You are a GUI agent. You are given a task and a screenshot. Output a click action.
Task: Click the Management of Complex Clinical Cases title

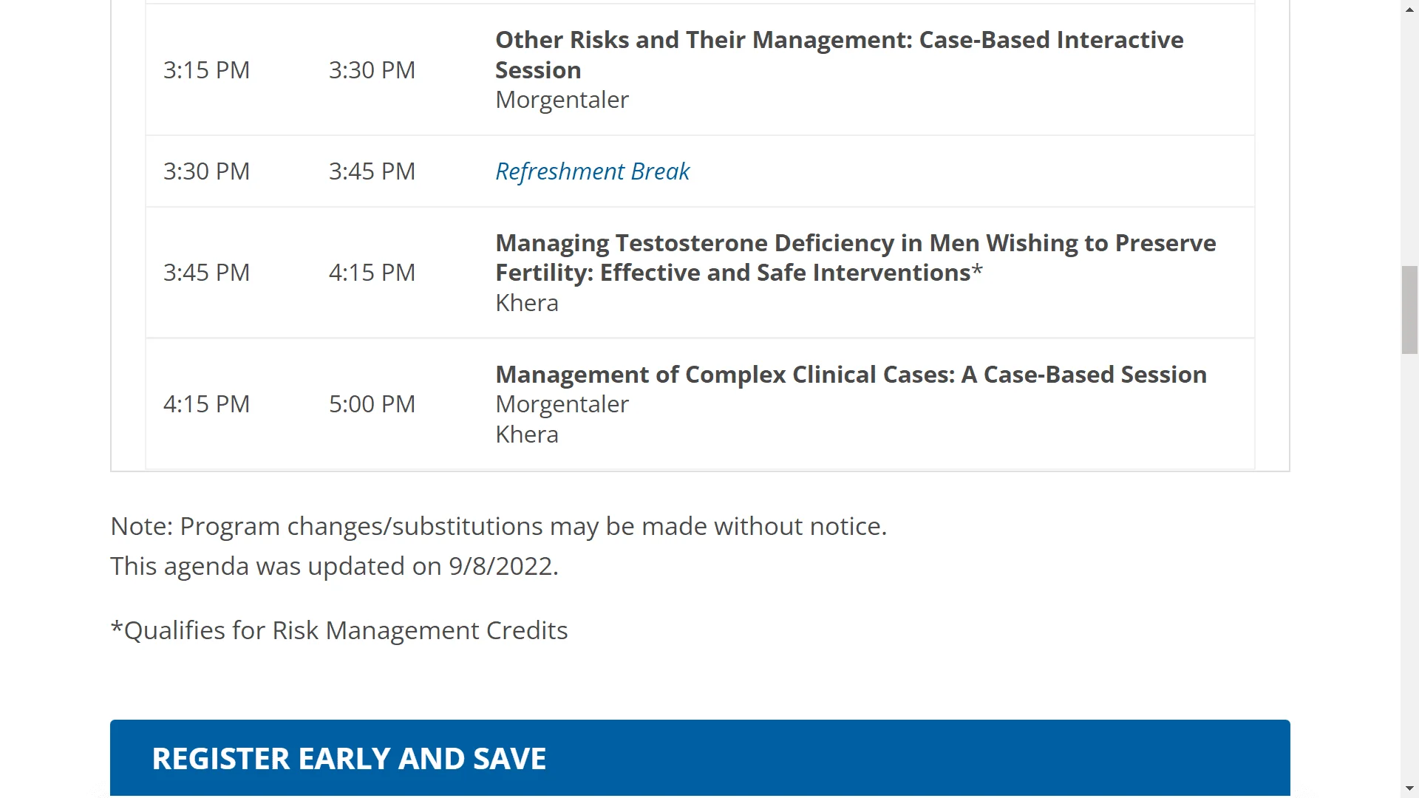[x=851, y=375]
